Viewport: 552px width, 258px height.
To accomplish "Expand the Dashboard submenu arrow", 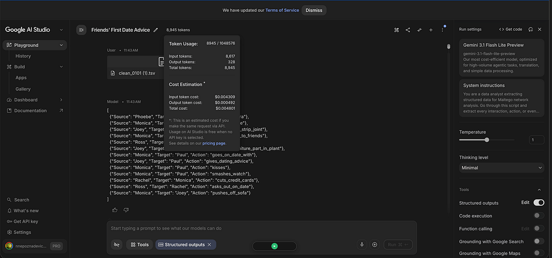I will coord(61,100).
